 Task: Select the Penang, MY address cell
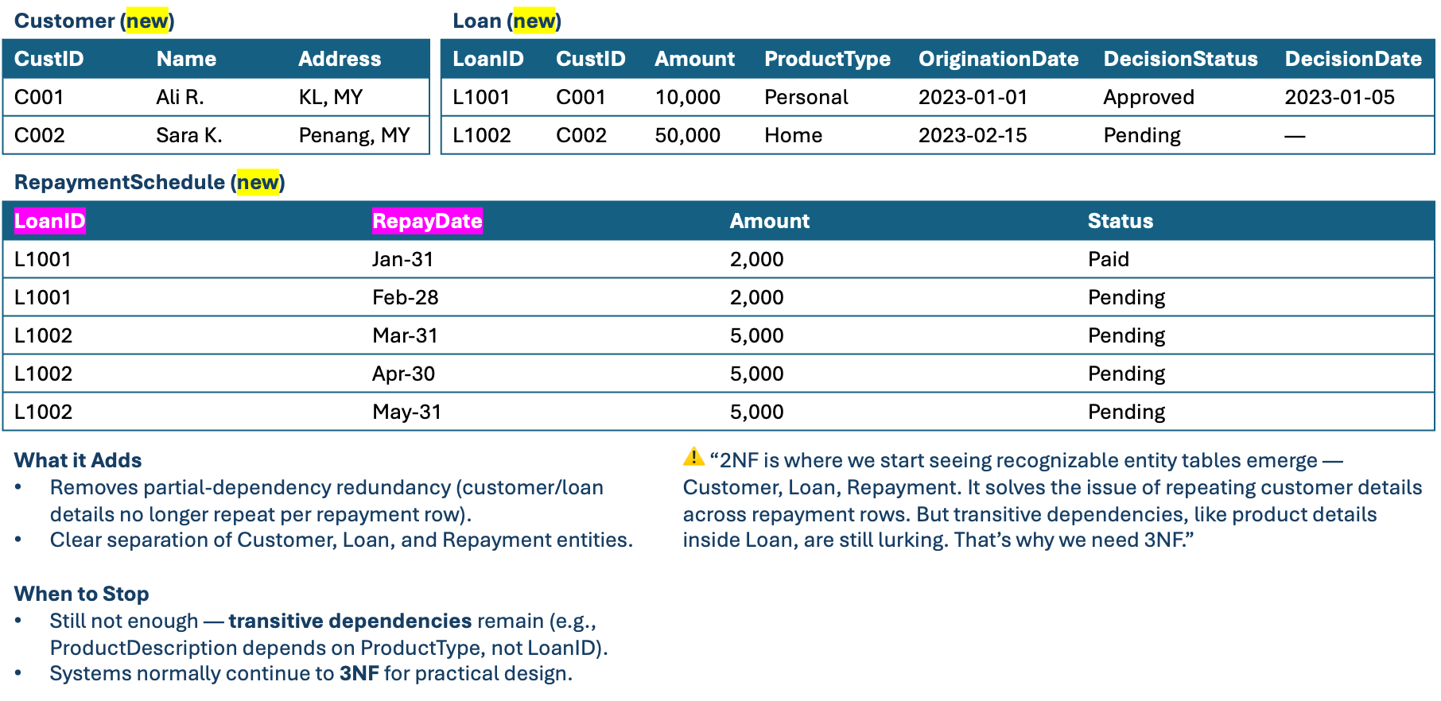[x=354, y=135]
